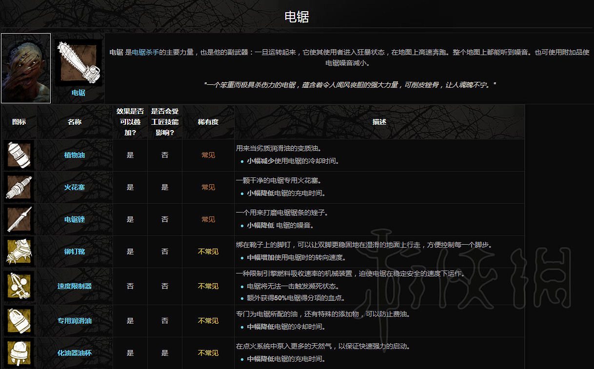The image size is (594, 369).
Task: Follow the 化油器油杯 name link
Action: click(x=74, y=353)
